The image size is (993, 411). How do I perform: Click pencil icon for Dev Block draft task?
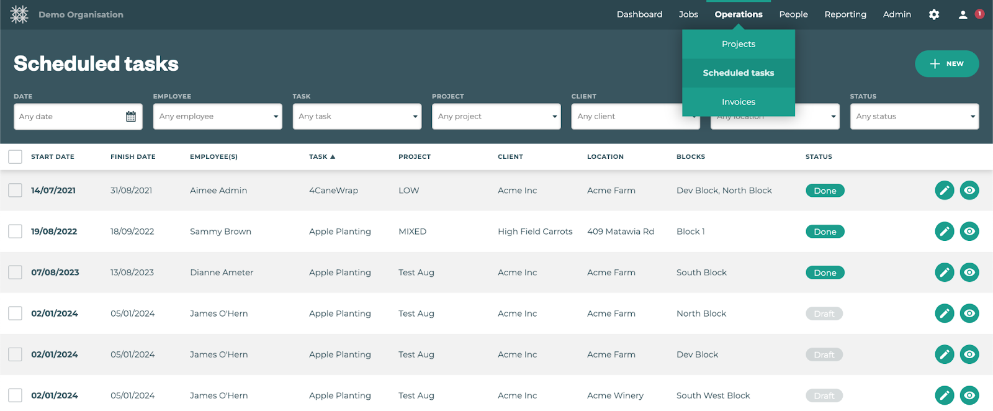coord(944,355)
